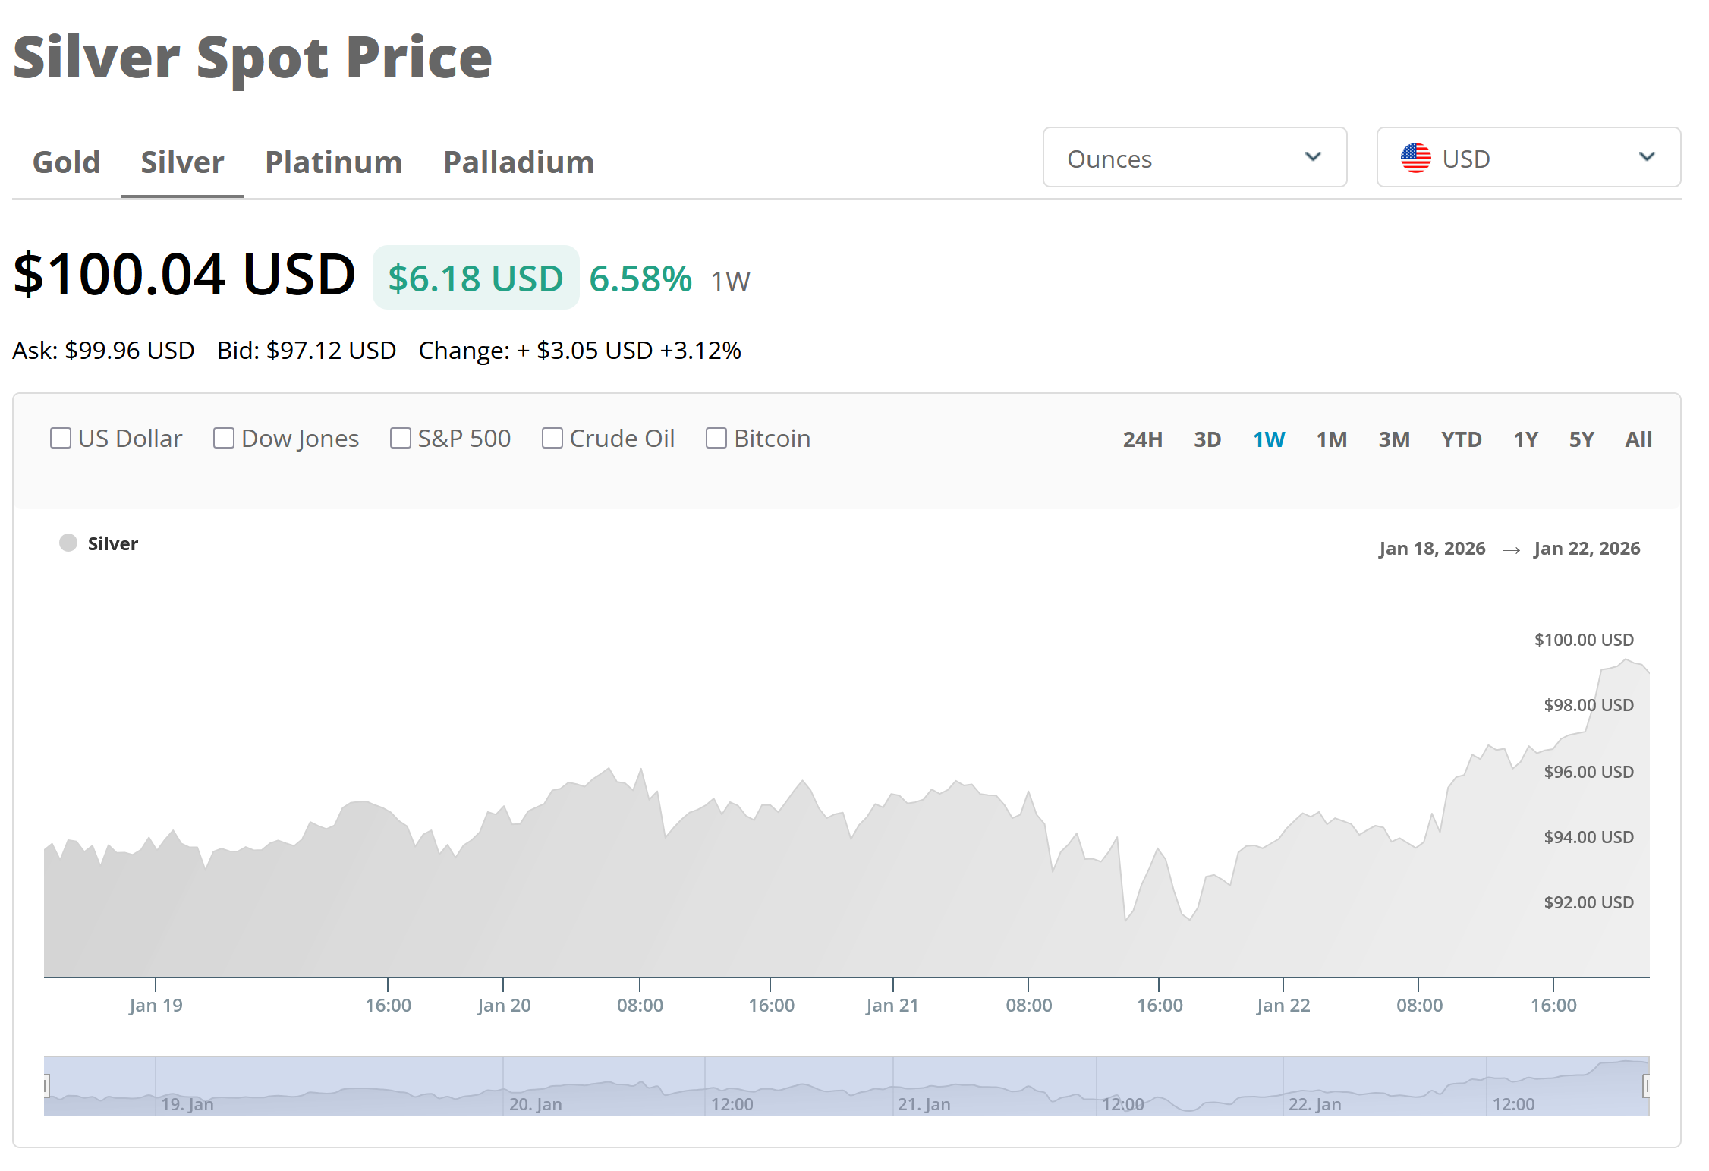1709x1171 pixels.
Task: Grab the left navigator range handle
Action: pos(46,1086)
